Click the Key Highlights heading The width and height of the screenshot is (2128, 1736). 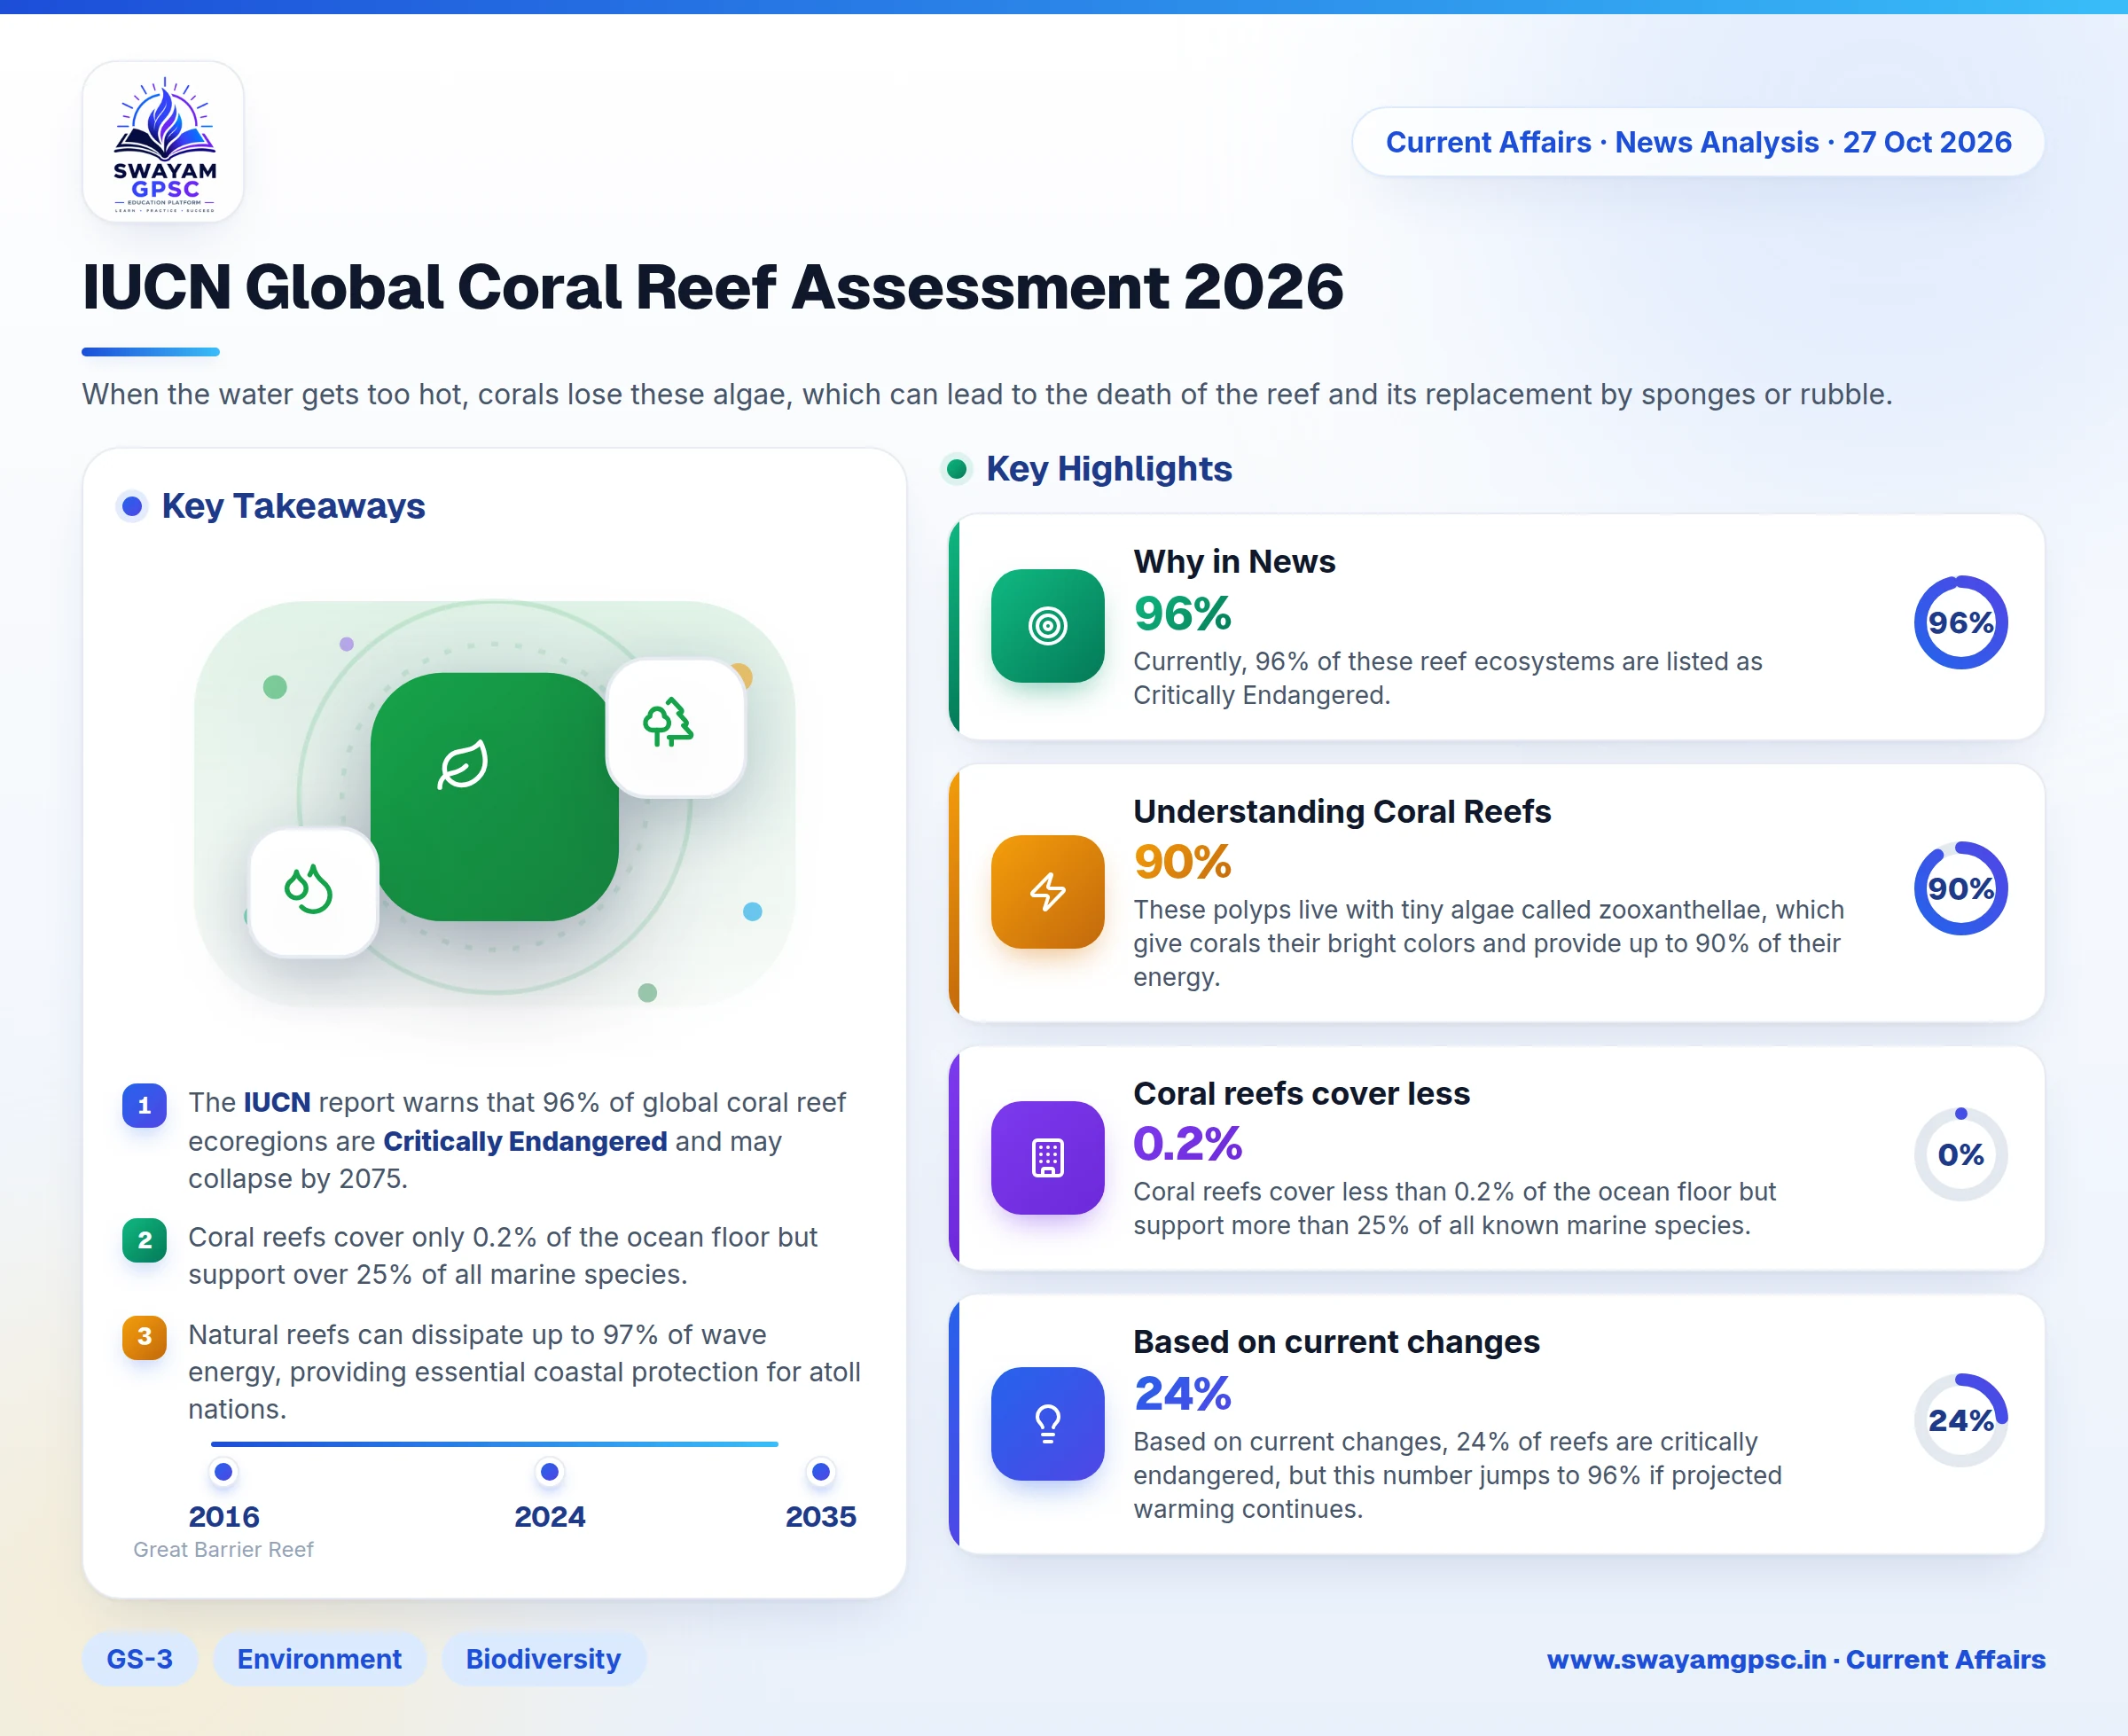[1108, 469]
